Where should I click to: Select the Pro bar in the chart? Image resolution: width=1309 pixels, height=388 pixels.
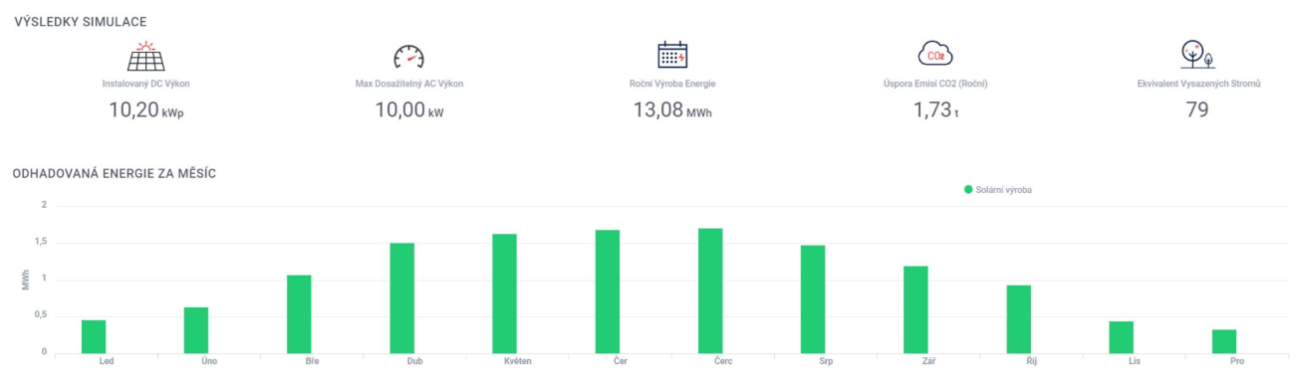[1224, 341]
